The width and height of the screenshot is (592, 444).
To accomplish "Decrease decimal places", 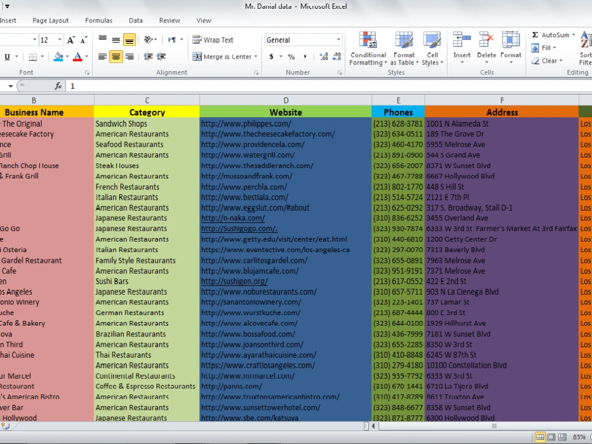I will tap(337, 57).
